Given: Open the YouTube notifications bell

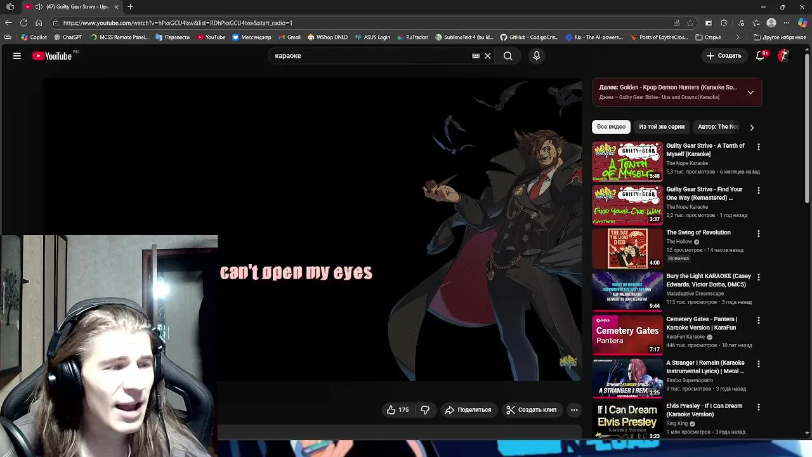Looking at the screenshot, I should click(760, 56).
